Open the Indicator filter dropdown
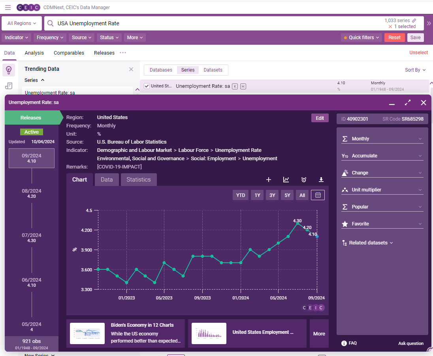This screenshot has height=356, width=433. point(17,38)
